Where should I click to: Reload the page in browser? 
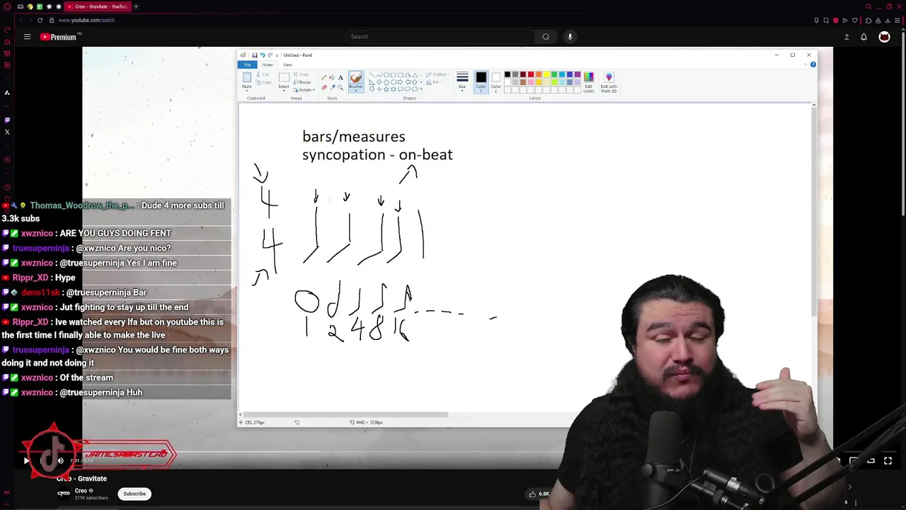pos(40,20)
